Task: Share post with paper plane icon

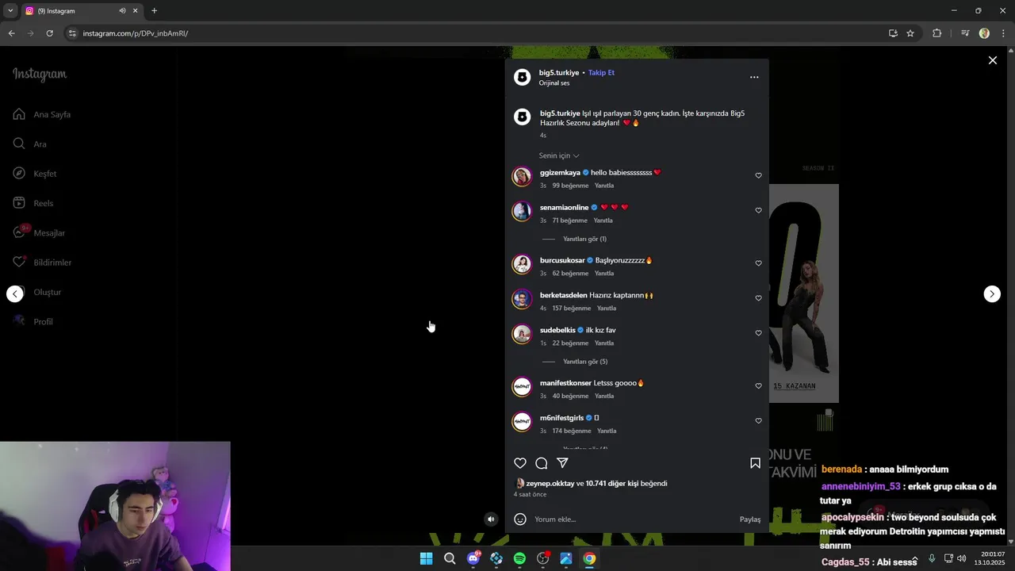Action: pos(562,463)
